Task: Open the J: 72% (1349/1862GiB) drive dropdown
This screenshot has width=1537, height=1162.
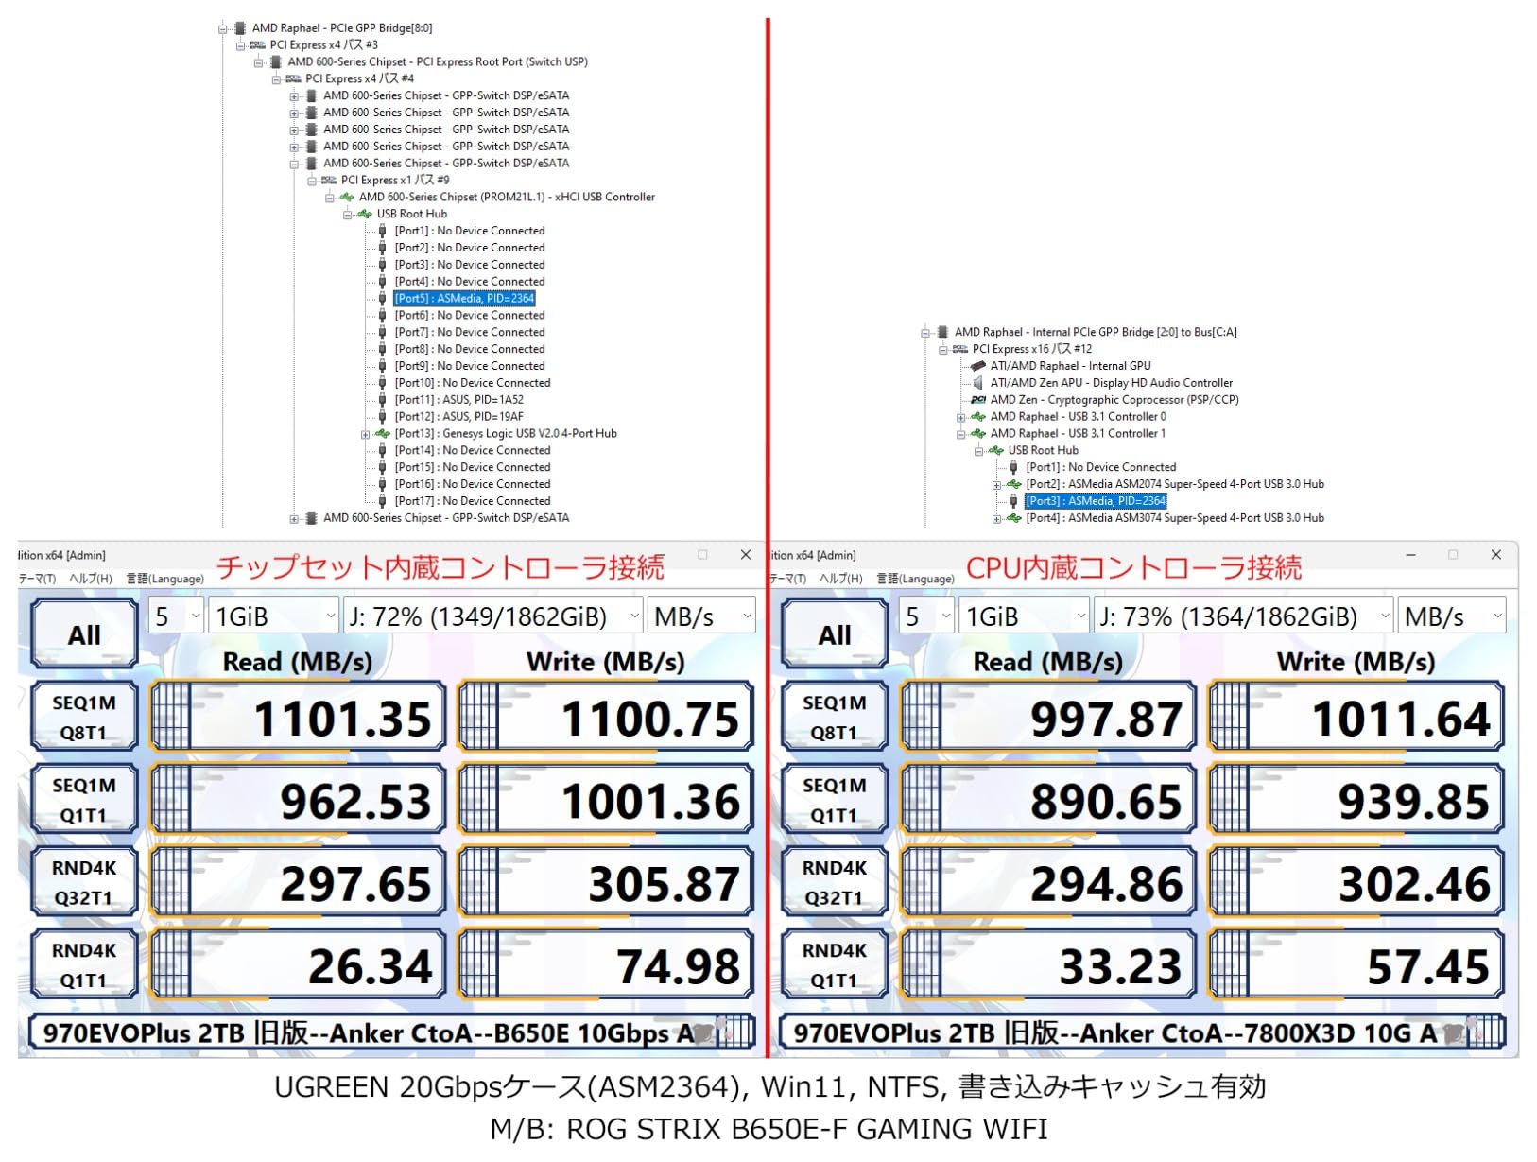Action: coord(492,616)
